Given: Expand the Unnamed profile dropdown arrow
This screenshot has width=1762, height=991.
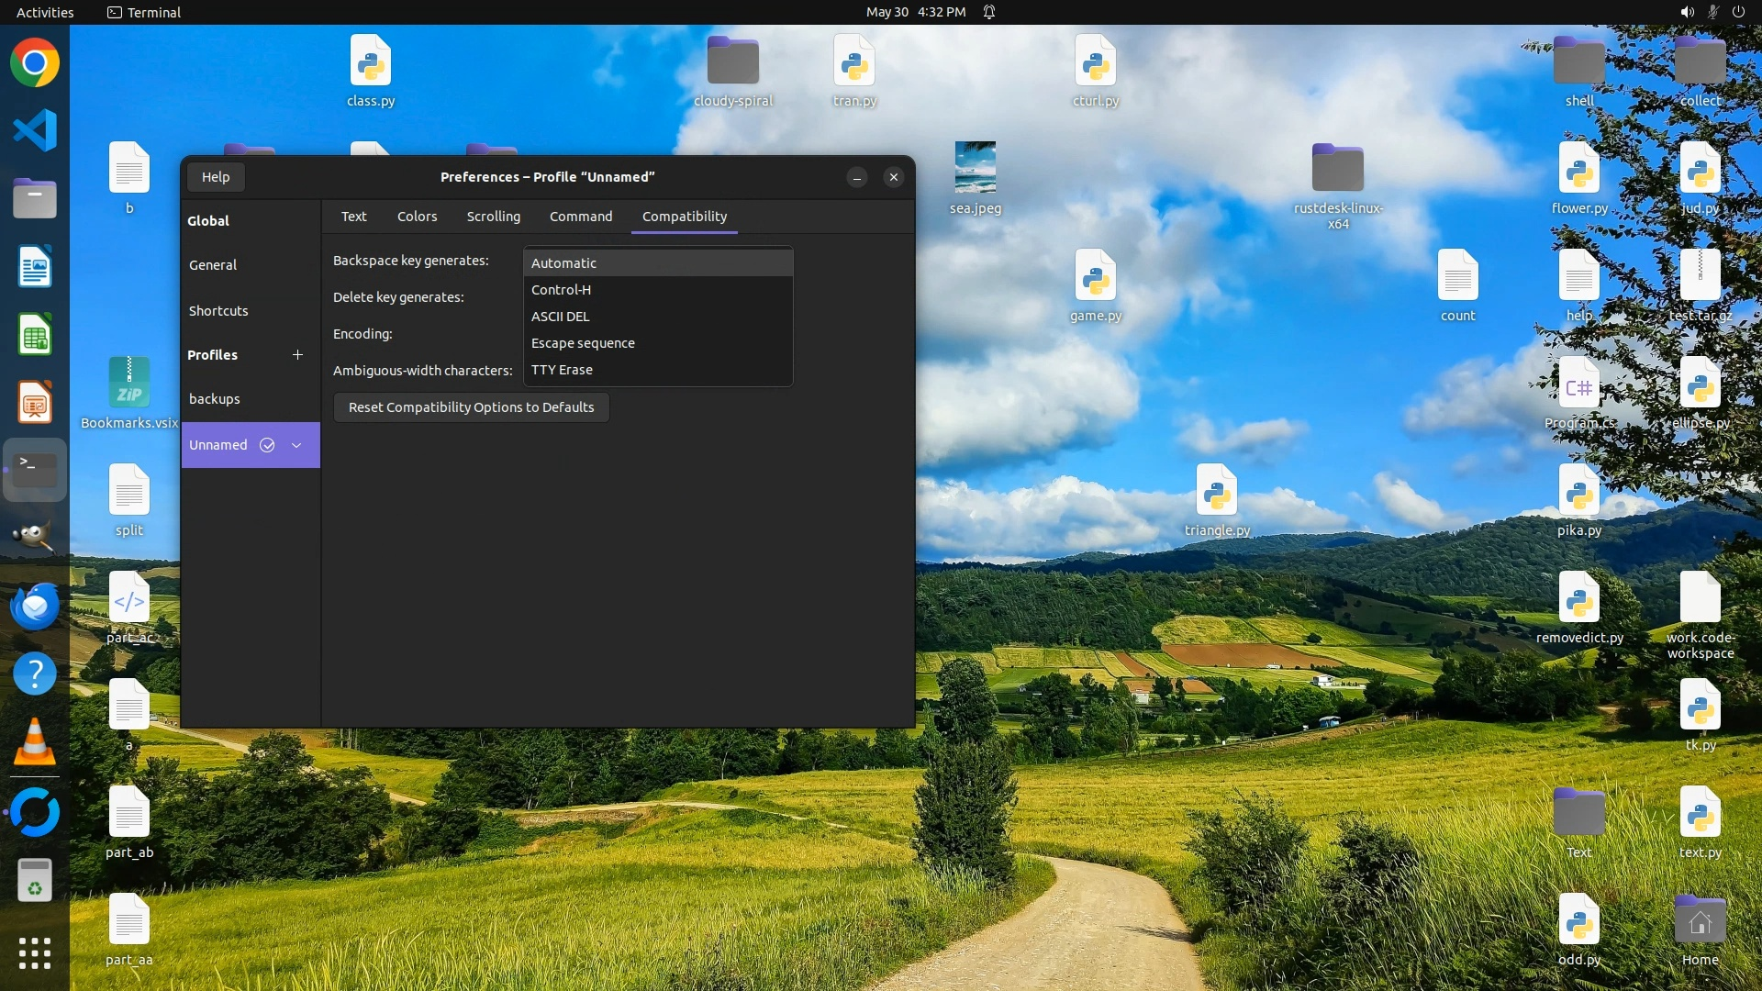Looking at the screenshot, I should click(296, 445).
